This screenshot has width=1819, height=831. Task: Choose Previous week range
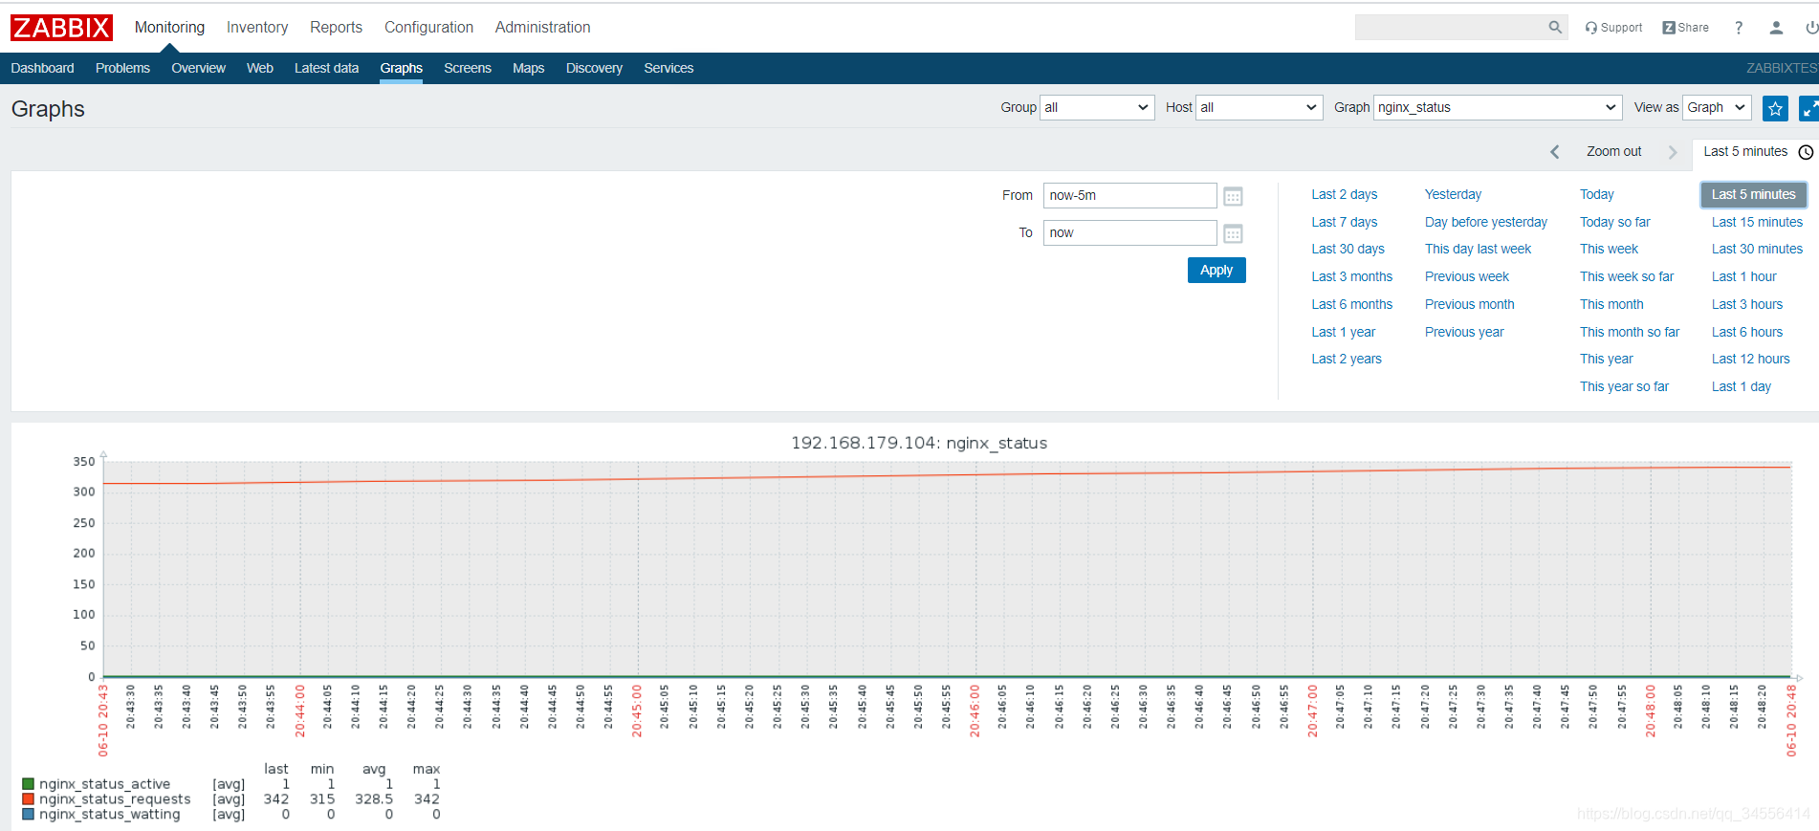click(1466, 277)
